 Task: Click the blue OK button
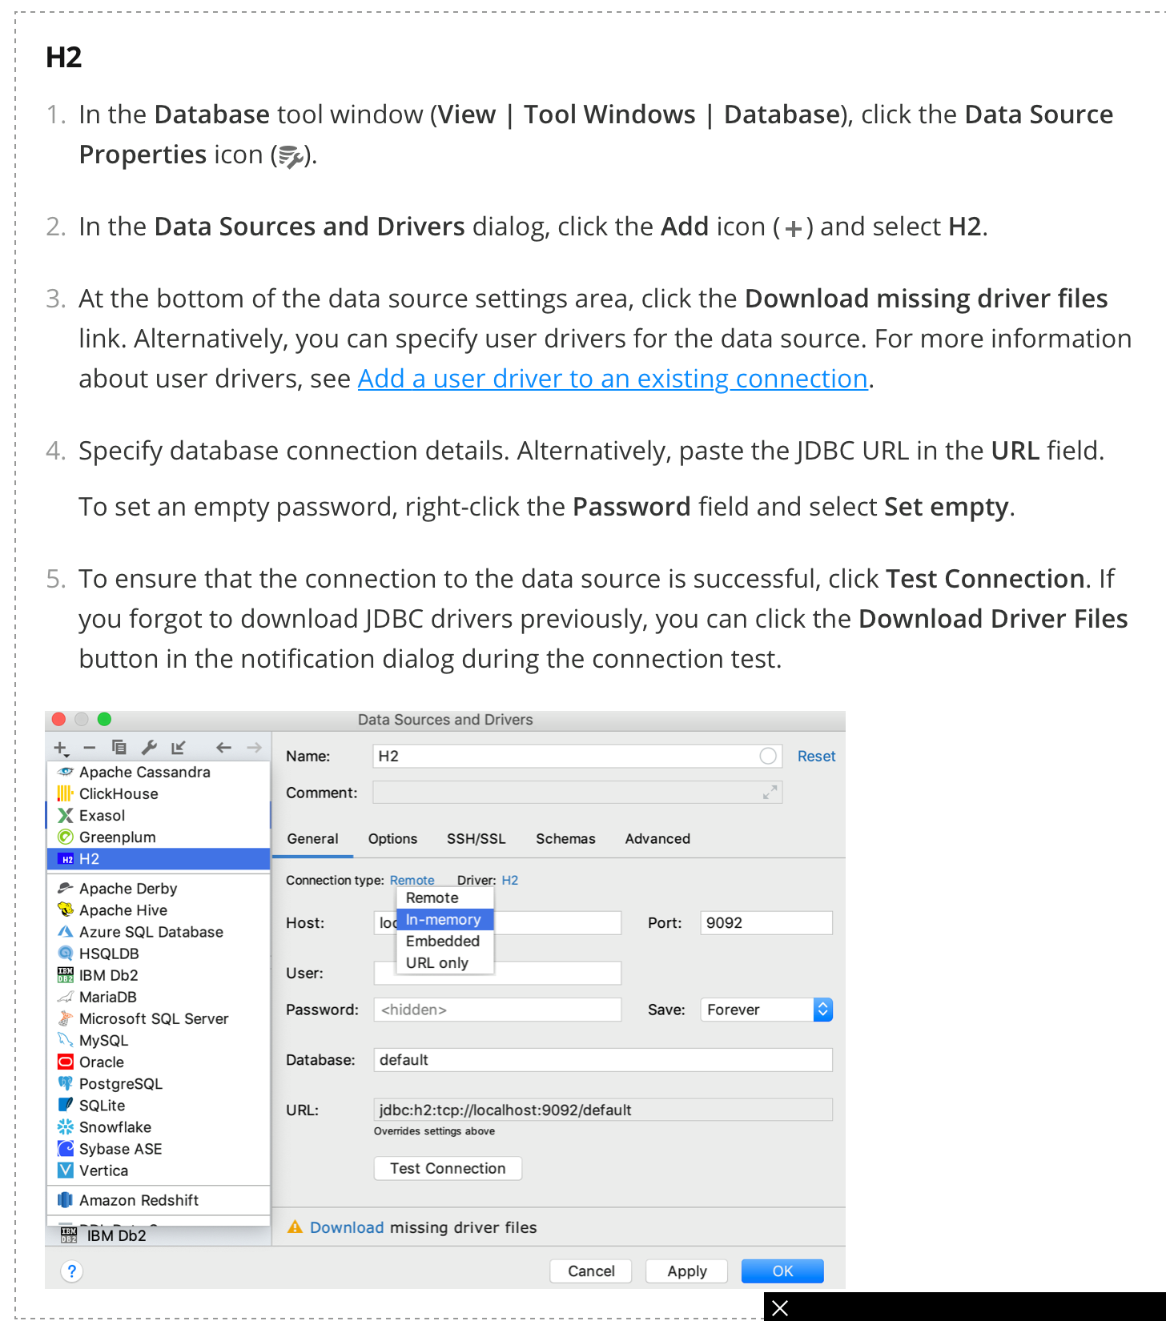tap(782, 1271)
